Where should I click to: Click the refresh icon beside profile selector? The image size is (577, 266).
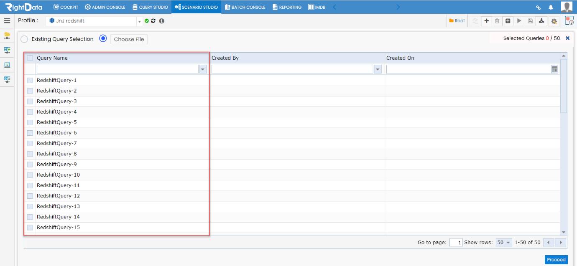pos(153,20)
